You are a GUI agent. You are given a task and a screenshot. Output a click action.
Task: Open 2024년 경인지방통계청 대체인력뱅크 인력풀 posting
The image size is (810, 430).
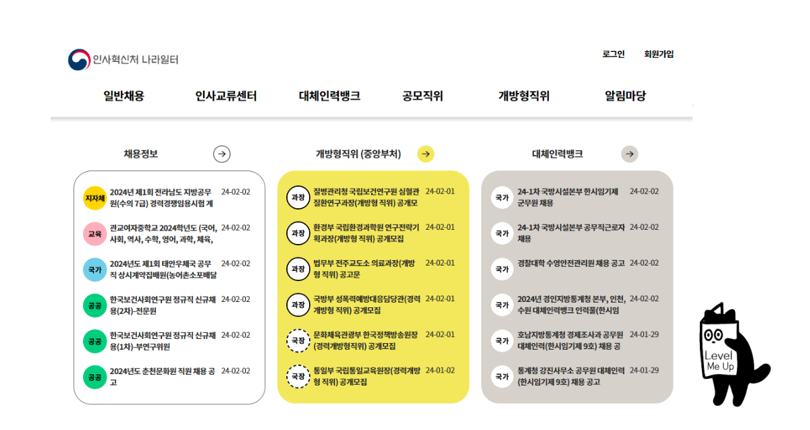[x=572, y=305]
